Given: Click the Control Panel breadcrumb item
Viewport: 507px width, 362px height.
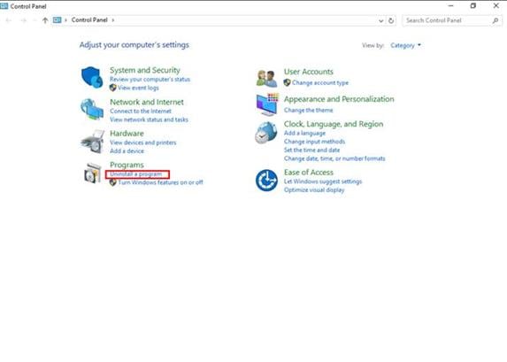Looking at the screenshot, I should pyautogui.click(x=89, y=20).
